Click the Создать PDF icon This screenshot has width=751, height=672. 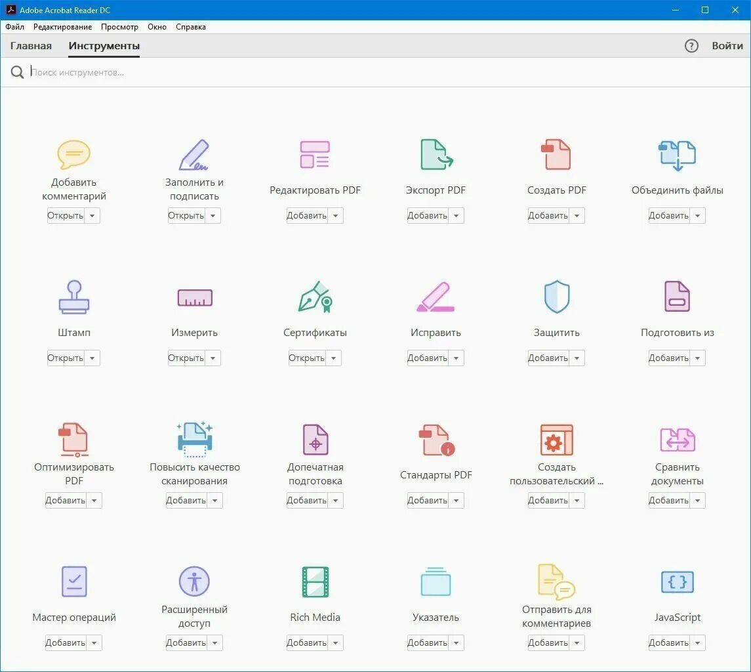tap(556, 154)
